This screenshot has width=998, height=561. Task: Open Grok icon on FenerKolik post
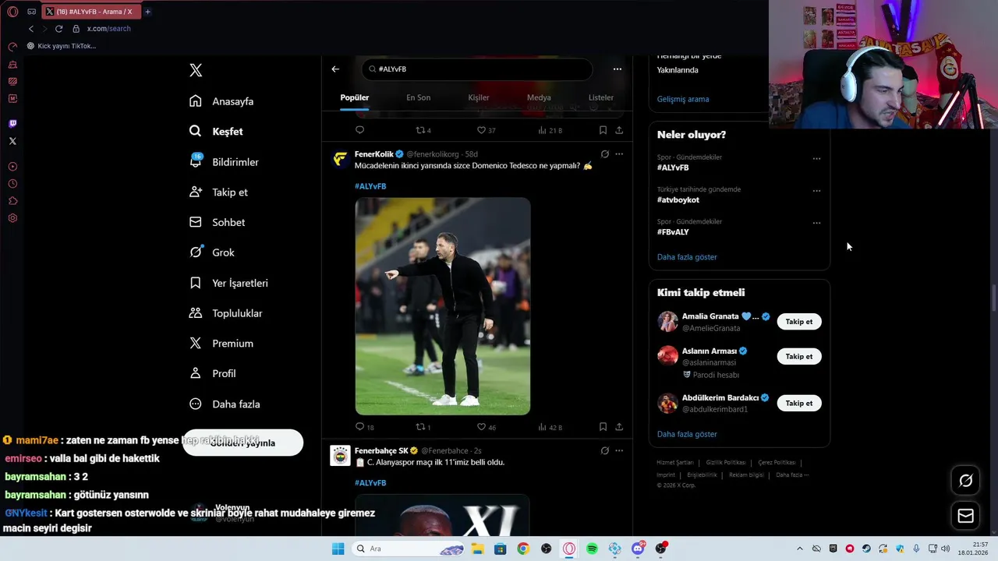point(605,154)
